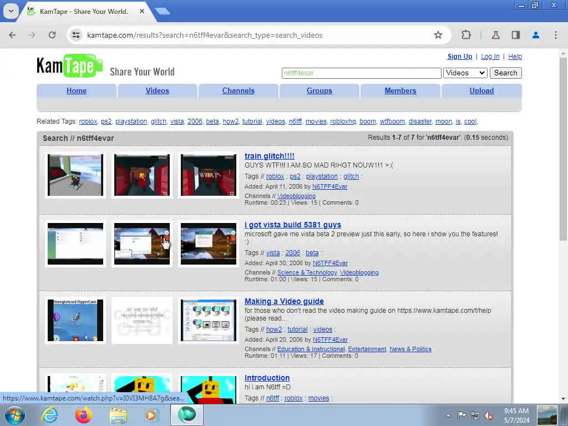Go to the Members tab

pos(400,90)
